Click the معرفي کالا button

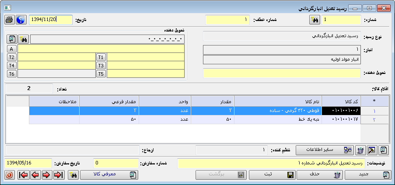coord(109,175)
